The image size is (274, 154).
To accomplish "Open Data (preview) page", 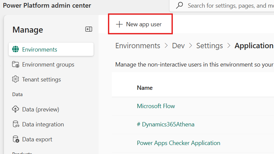I will tap(41, 109).
